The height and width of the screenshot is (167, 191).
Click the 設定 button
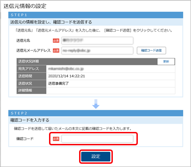96,156
